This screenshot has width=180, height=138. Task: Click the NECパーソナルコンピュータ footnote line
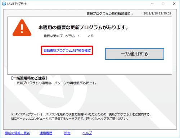click(69, 119)
